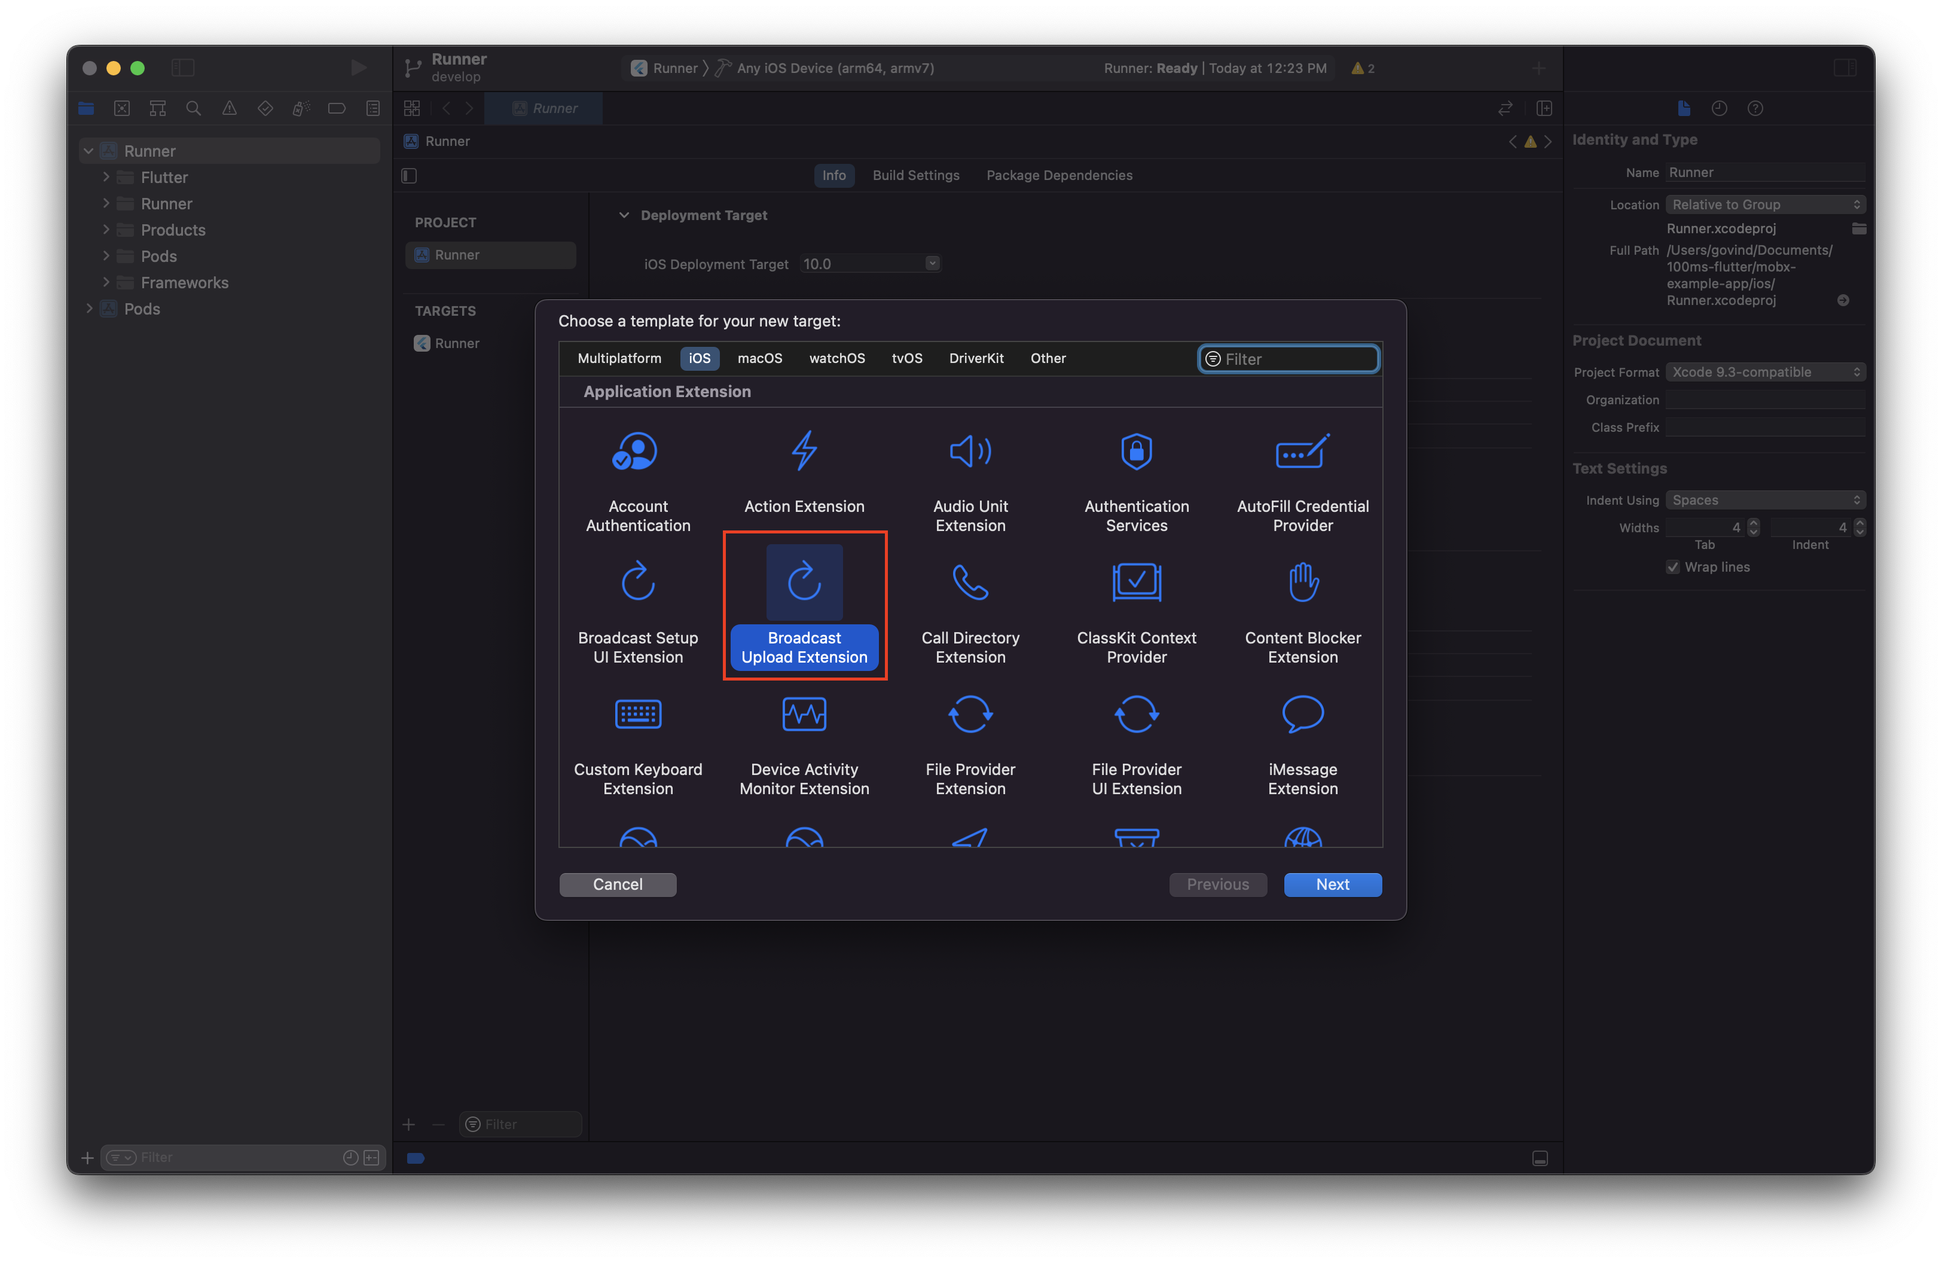Click the Run play button in toolbar
Viewport: 1942px width, 1263px height.
(358, 68)
